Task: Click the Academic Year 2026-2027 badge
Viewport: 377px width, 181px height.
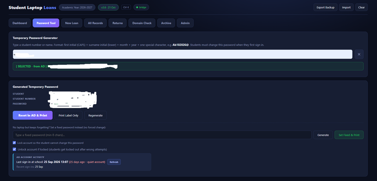Action: coord(77,7)
